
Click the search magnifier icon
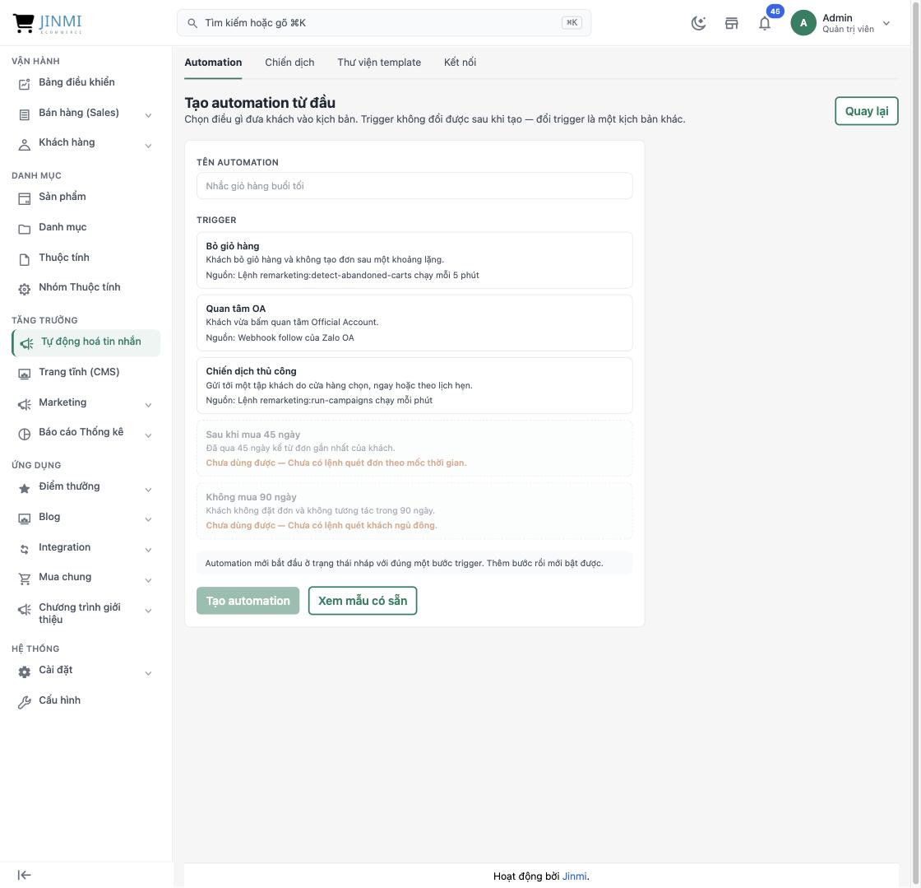click(x=192, y=24)
